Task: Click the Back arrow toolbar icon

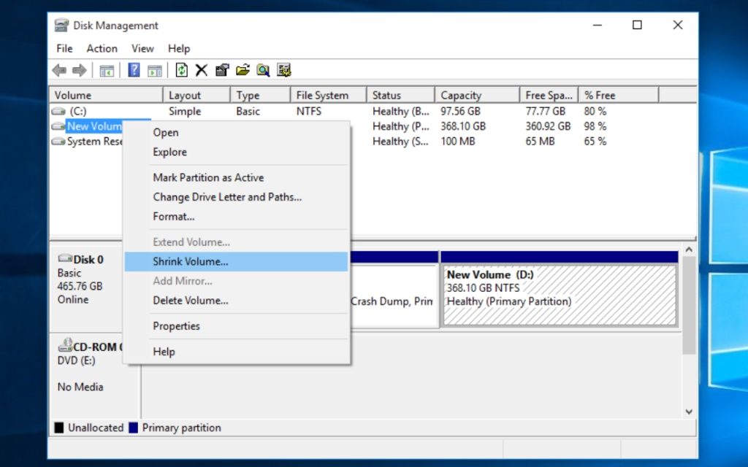Action: (59, 71)
